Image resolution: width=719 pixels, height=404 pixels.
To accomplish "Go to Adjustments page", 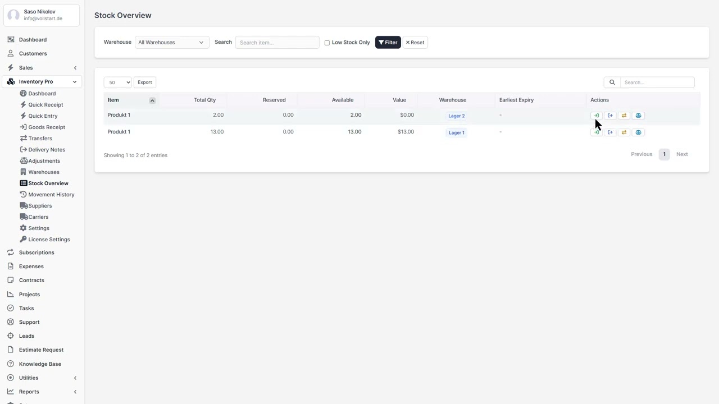I will tap(44, 160).
